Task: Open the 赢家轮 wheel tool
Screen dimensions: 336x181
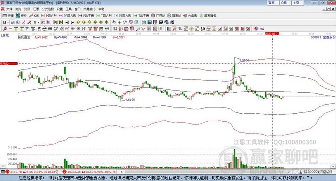Action: click(x=174, y=16)
